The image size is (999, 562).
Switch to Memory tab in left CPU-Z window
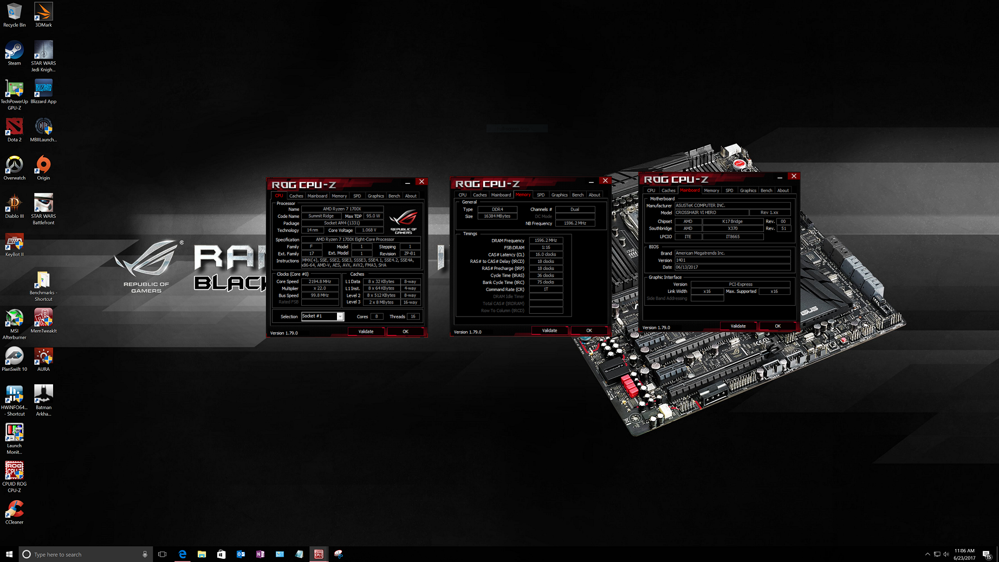pos(339,196)
